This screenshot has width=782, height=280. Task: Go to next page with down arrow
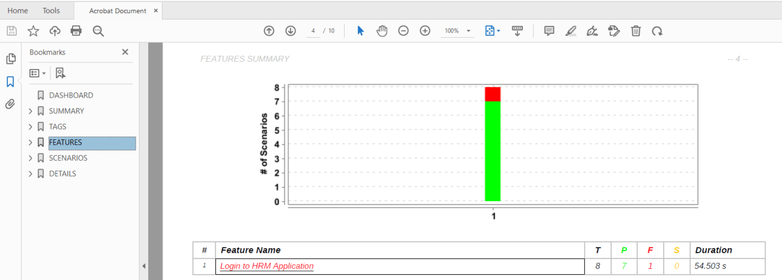pyautogui.click(x=290, y=31)
